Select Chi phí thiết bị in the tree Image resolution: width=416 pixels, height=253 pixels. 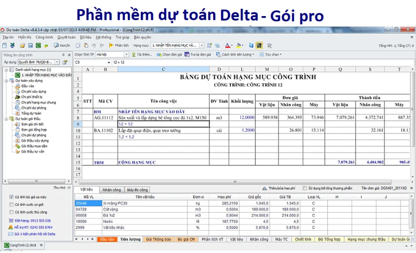32,97
